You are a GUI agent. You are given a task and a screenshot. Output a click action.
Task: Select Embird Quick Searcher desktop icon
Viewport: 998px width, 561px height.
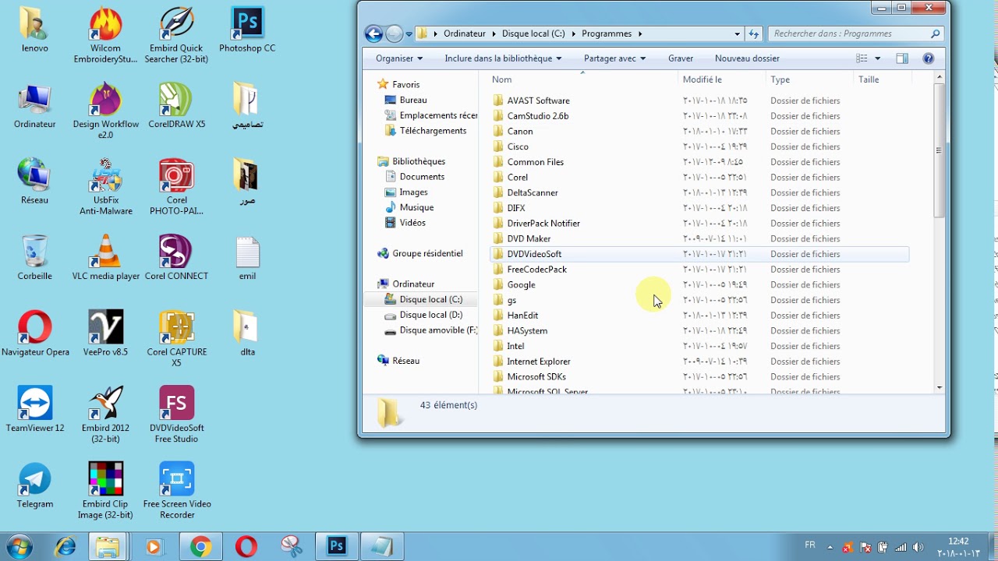(177, 35)
